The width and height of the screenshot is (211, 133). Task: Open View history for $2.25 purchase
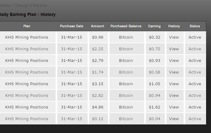point(174,49)
